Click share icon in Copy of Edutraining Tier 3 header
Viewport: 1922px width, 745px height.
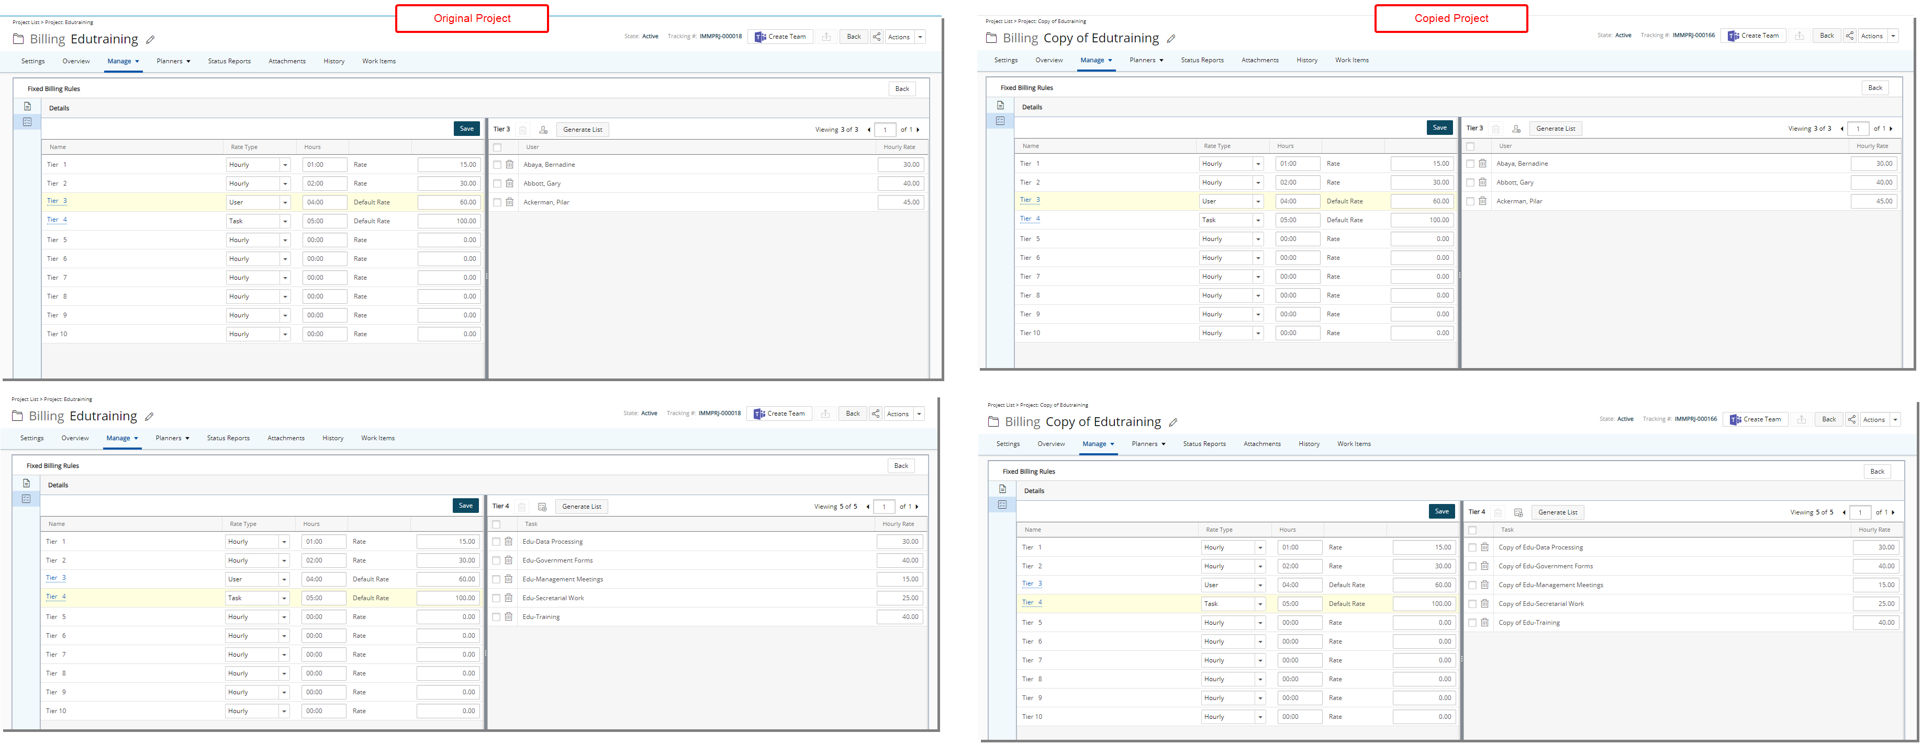pyautogui.click(x=1850, y=36)
